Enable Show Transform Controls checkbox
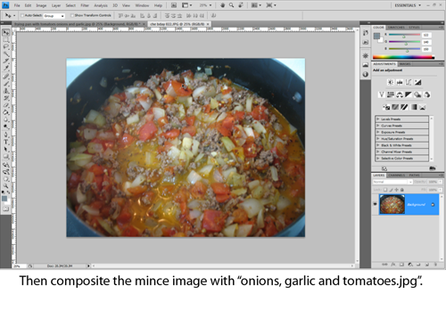This screenshot has height=335, width=446. [72, 15]
